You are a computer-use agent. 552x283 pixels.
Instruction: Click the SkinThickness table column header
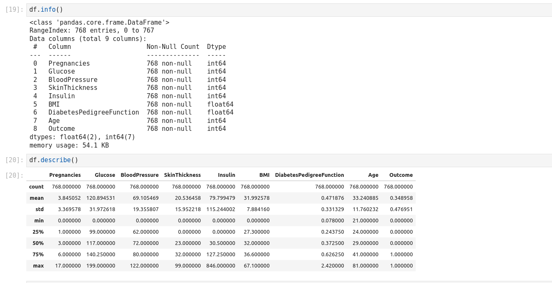click(182, 175)
